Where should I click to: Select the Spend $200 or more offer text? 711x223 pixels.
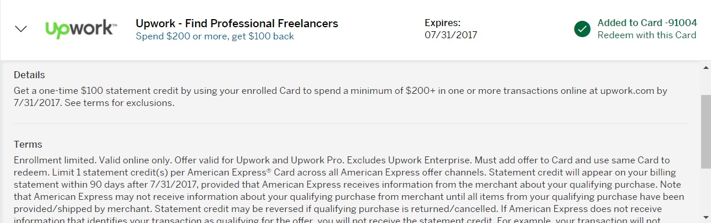(x=215, y=36)
